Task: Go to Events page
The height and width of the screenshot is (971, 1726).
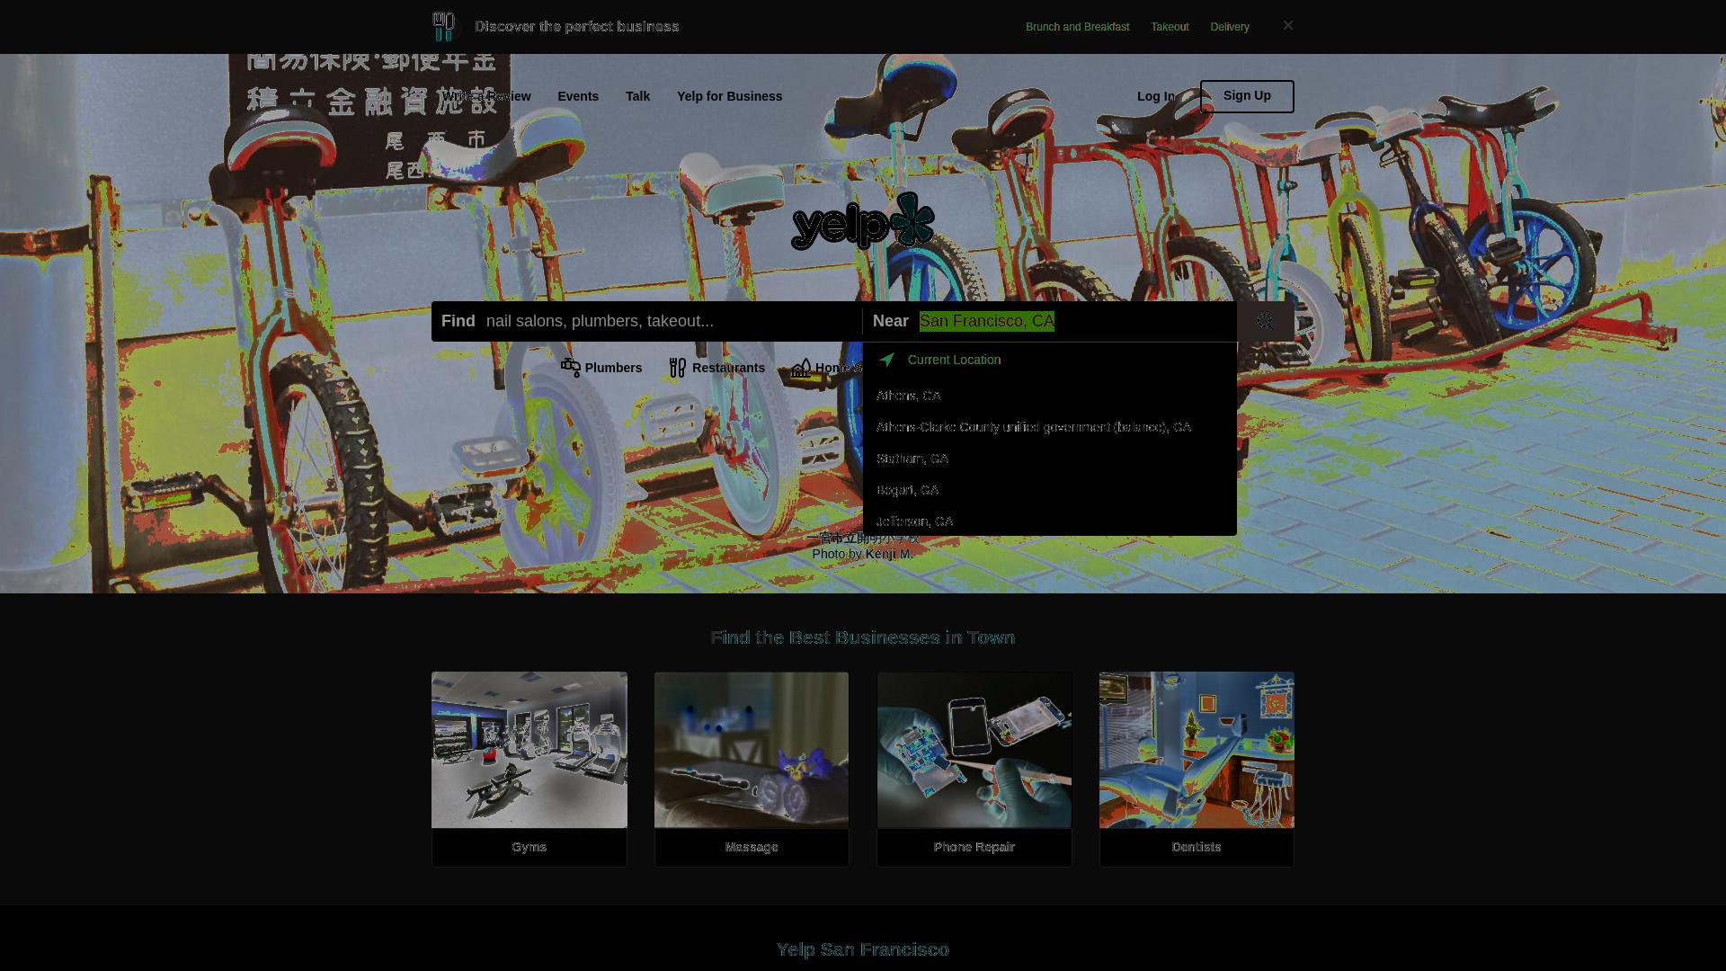Action: pos(578,96)
